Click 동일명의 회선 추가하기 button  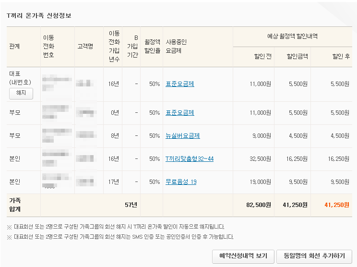(x=314, y=256)
